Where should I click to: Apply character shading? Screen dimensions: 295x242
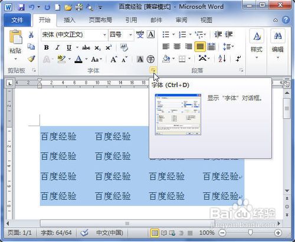pyautogui.click(x=140, y=59)
